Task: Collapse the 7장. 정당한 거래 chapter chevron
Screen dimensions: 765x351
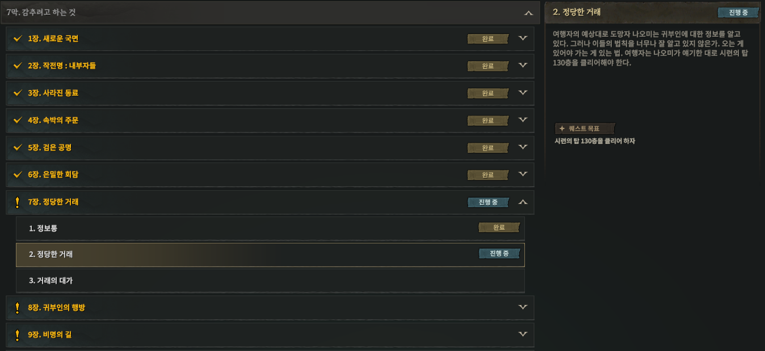Action: [523, 202]
